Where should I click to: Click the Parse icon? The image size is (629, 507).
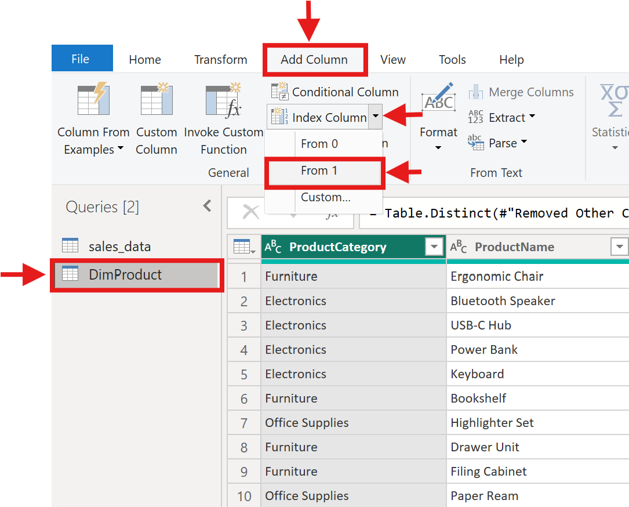476,143
